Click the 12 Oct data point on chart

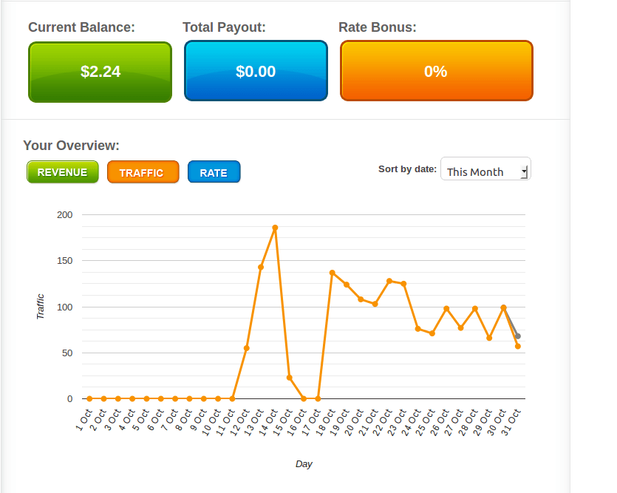[247, 348]
